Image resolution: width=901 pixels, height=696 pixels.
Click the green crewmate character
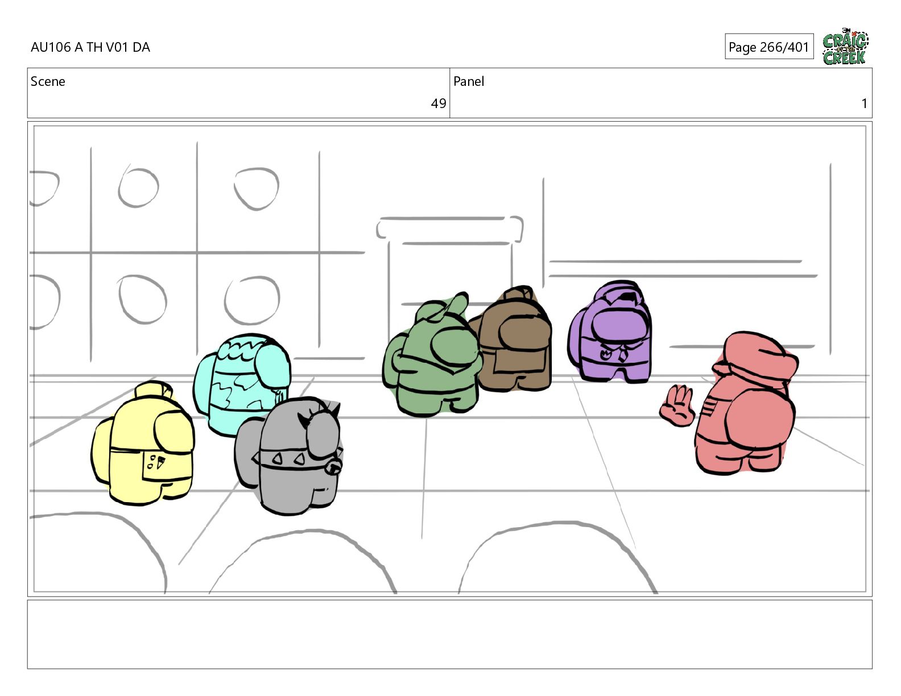pyautogui.click(x=433, y=355)
